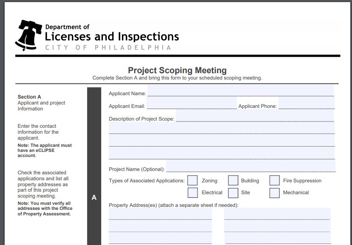Focus the Project Name (Optional) field
Screen dimensions: 352x245
coord(251,166)
